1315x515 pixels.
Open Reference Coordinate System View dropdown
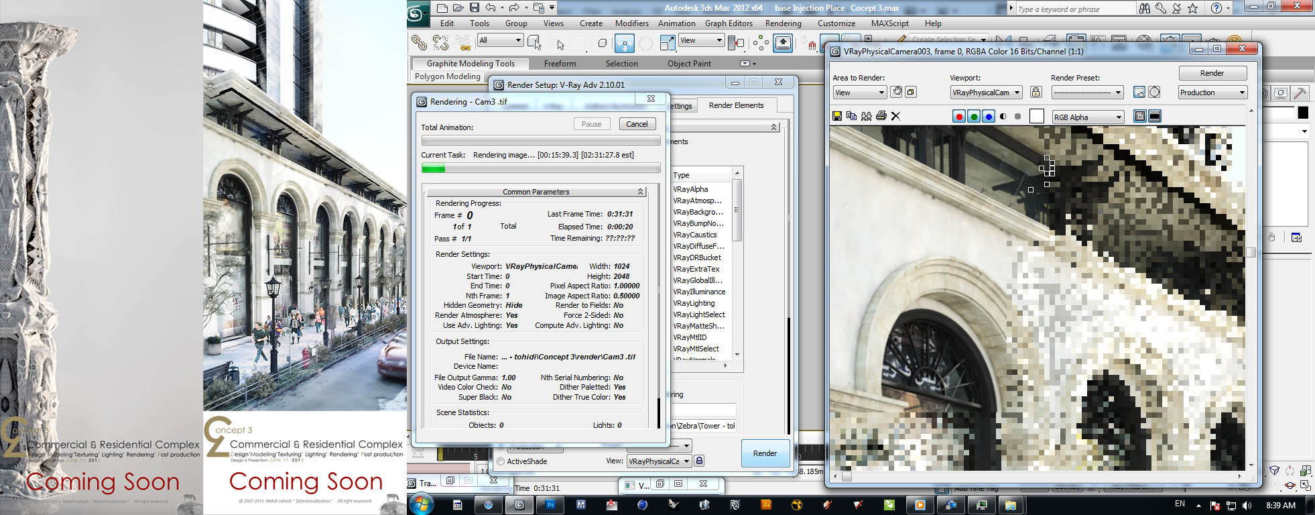point(701,40)
